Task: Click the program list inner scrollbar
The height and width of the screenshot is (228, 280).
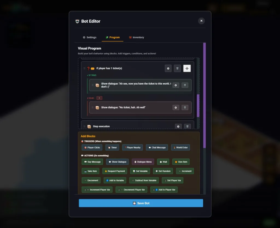Action: pyautogui.click(x=198, y=106)
